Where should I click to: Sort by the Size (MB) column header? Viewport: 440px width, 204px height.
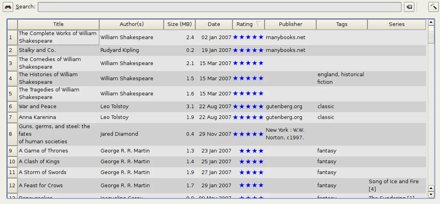pos(180,24)
